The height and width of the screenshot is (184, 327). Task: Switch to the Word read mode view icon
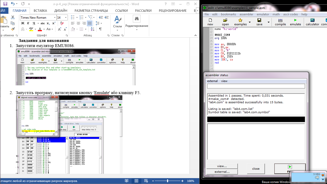point(127,181)
